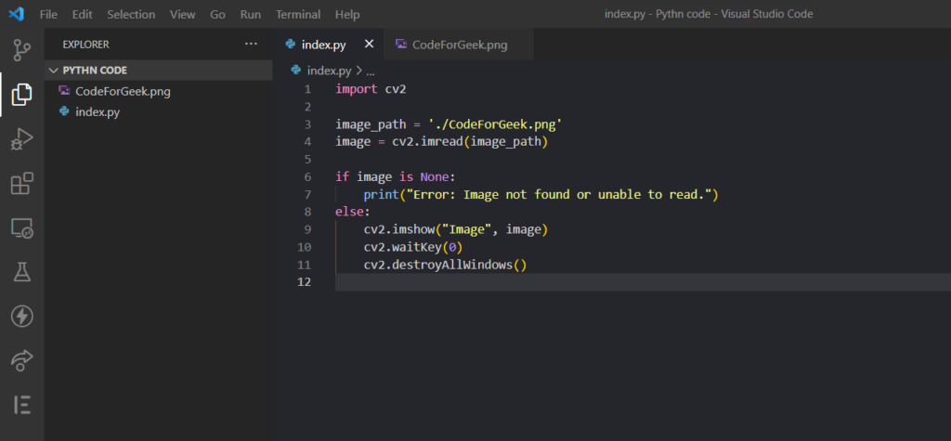Click line number 12 in gutter
Viewport: 951px width, 441px height.
point(305,282)
